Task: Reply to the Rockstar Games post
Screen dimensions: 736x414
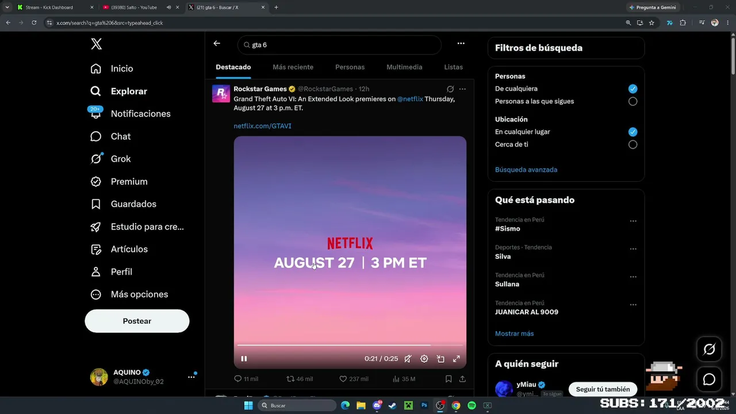Action: pos(246,379)
